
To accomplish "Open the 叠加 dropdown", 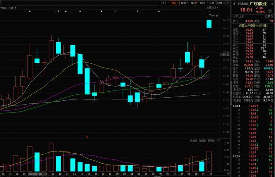I will point(184,3).
